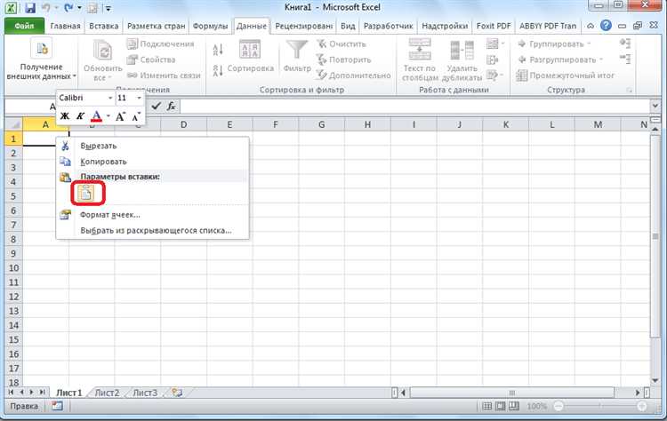Screen dimensions: 667x421
Task: Click the increase font size icon in mini toolbar
Action: click(x=121, y=116)
